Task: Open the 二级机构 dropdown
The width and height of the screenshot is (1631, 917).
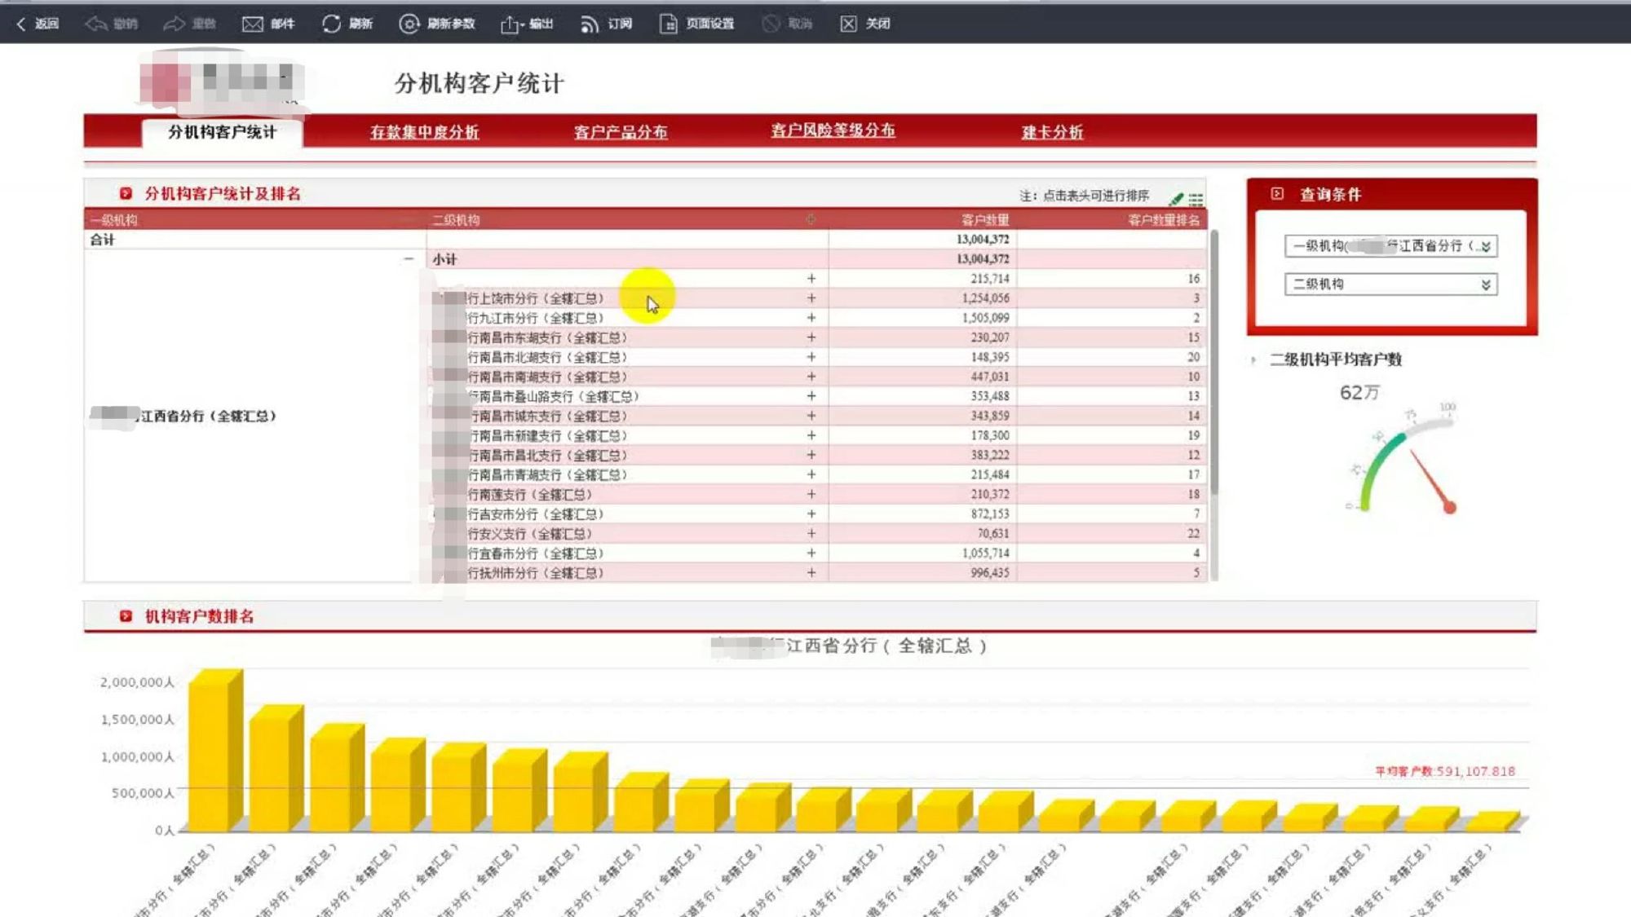Action: click(1486, 284)
